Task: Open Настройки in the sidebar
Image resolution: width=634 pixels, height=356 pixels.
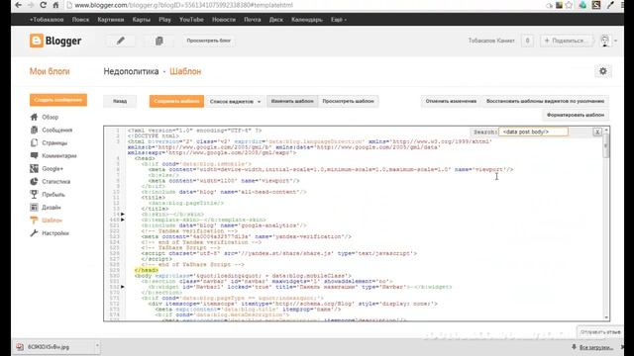Action: [x=55, y=233]
